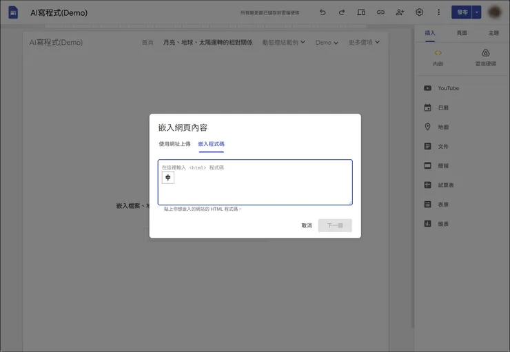This screenshot has height=352, width=510.
Task: Click the Google Sites logo icon
Action: click(x=13, y=12)
